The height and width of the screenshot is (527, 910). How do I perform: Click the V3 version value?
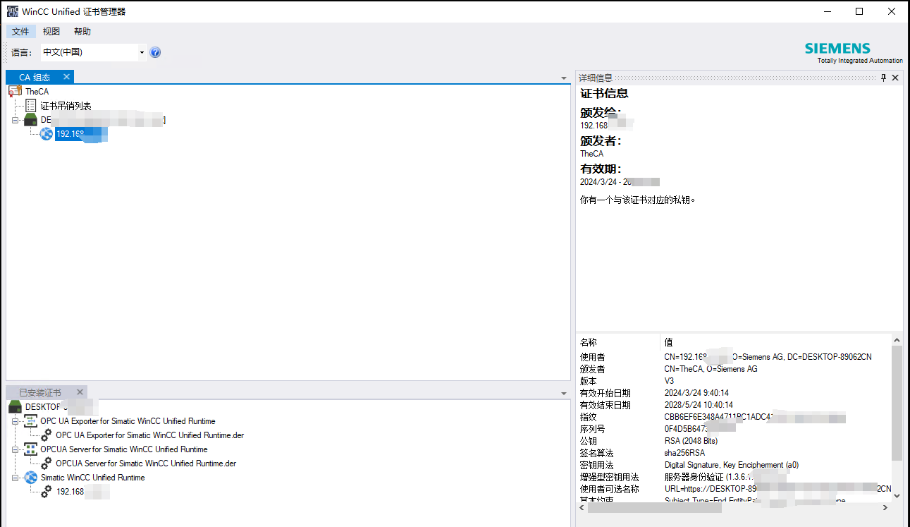pos(669,381)
